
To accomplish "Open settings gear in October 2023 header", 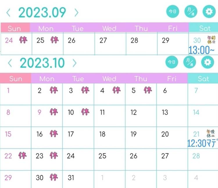I will tap(208, 62).
